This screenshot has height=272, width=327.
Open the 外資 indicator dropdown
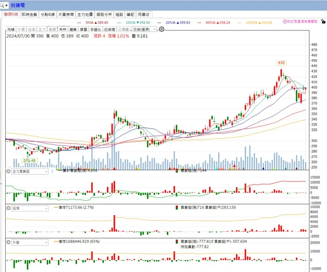point(30,242)
